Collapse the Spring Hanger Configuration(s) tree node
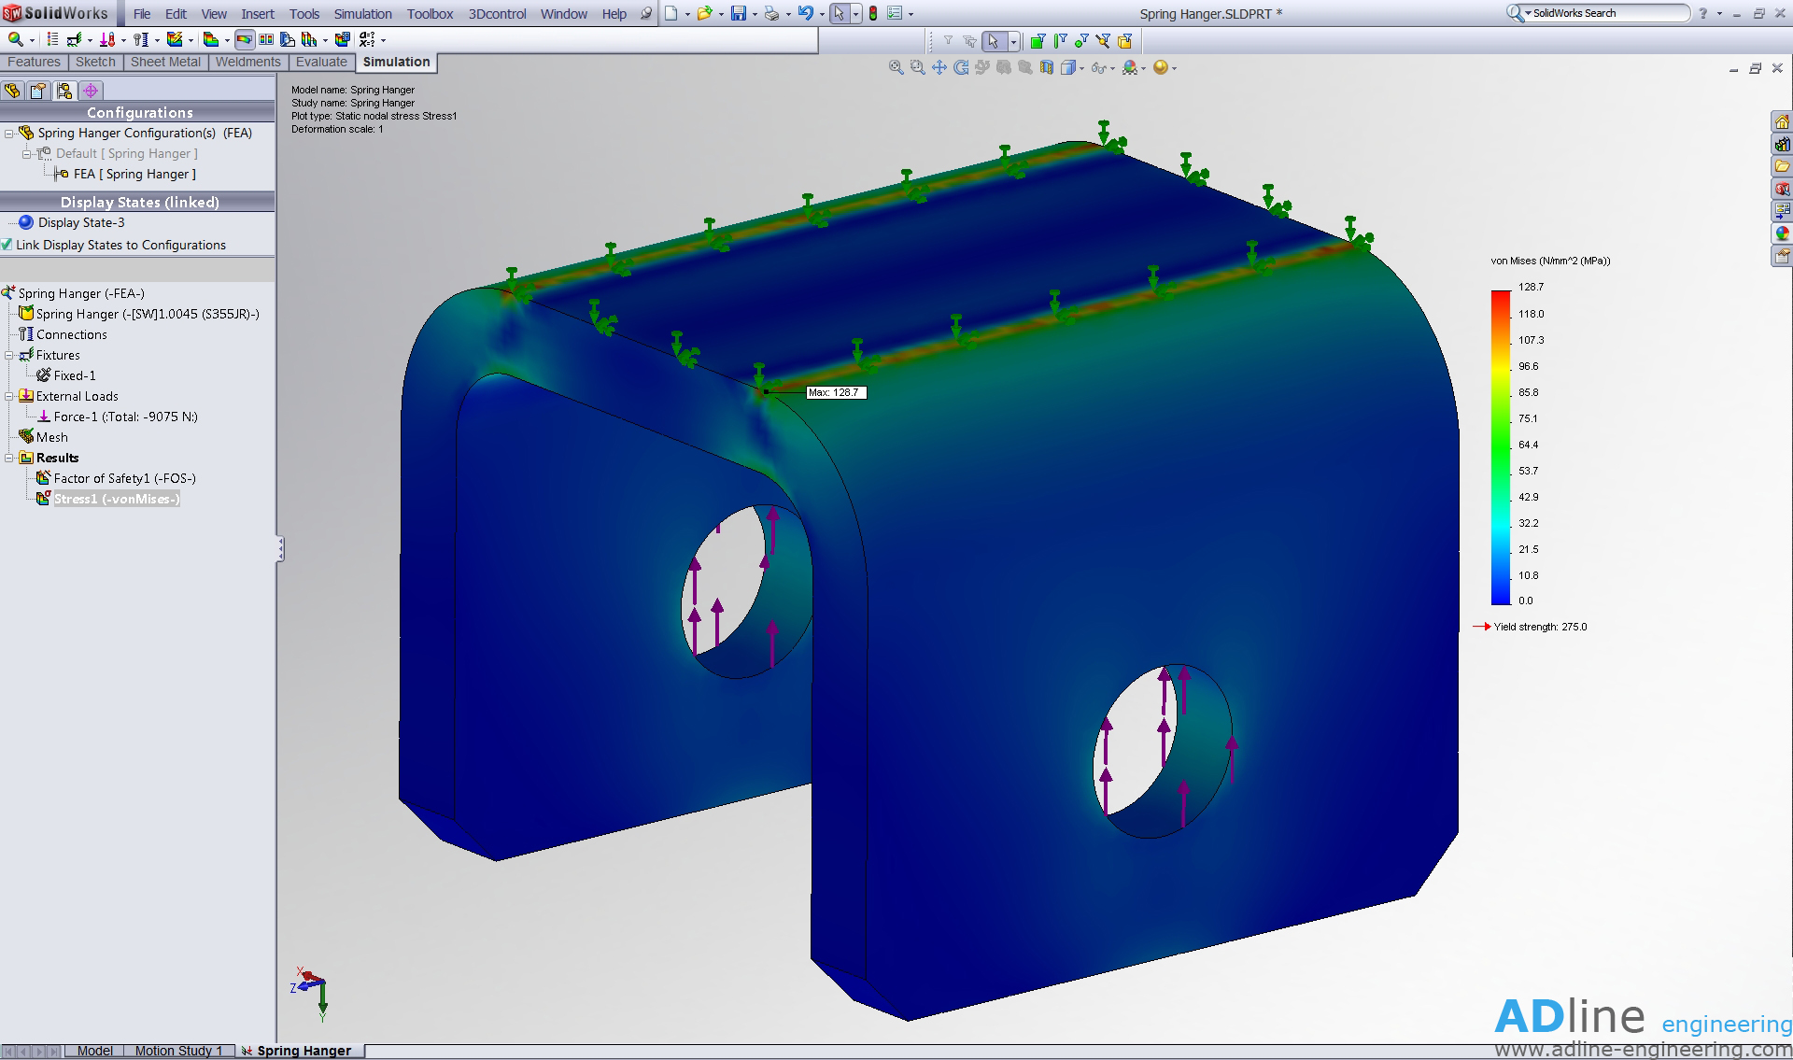The width and height of the screenshot is (1793, 1060). [x=9, y=134]
